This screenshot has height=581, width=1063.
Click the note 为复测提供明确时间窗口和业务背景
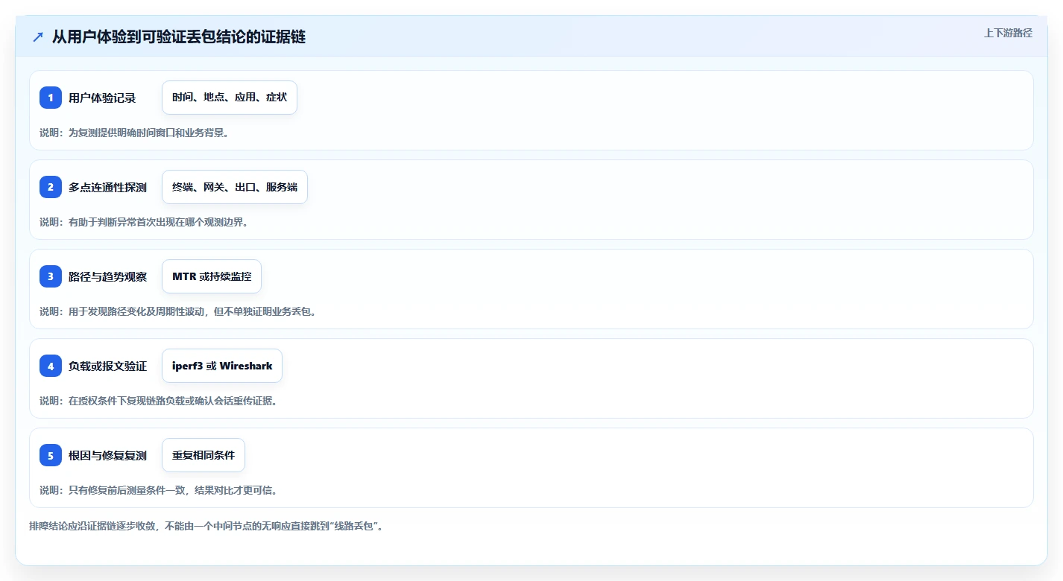click(x=134, y=133)
